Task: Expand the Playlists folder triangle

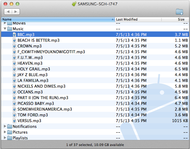Action: (5, 138)
